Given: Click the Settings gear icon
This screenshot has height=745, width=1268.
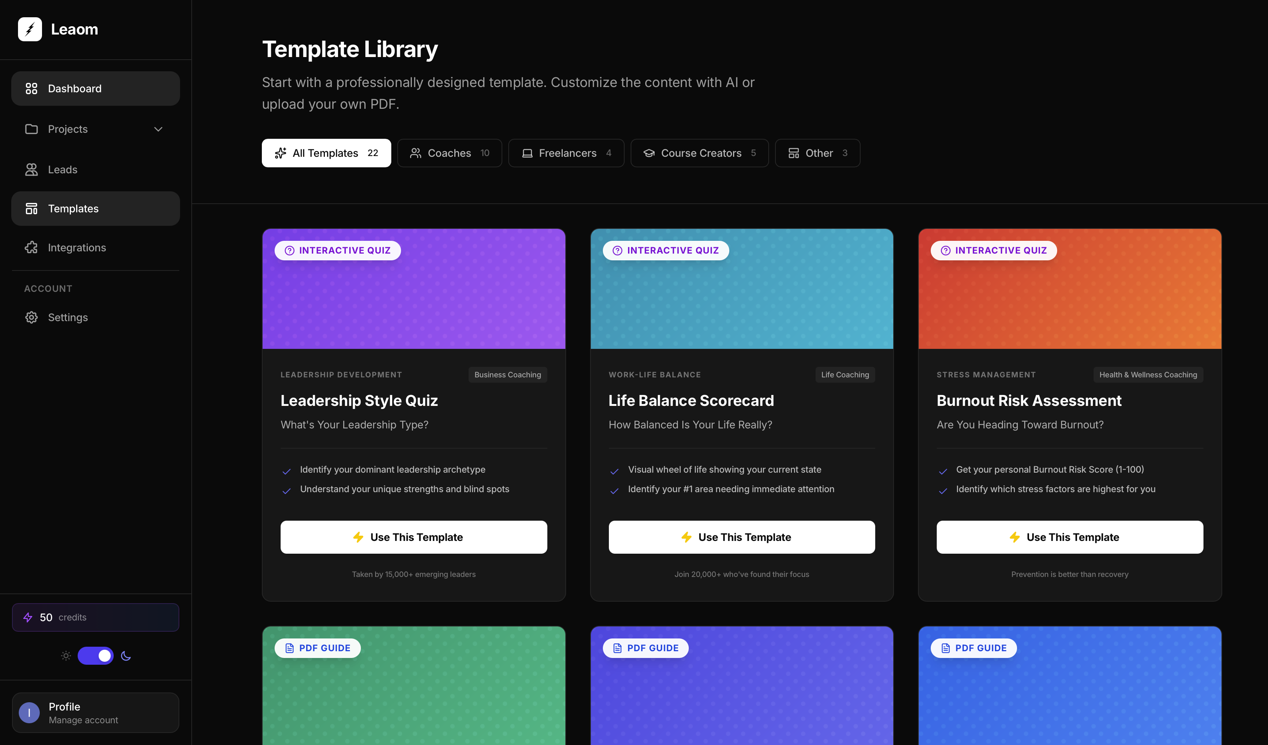Looking at the screenshot, I should [x=31, y=317].
